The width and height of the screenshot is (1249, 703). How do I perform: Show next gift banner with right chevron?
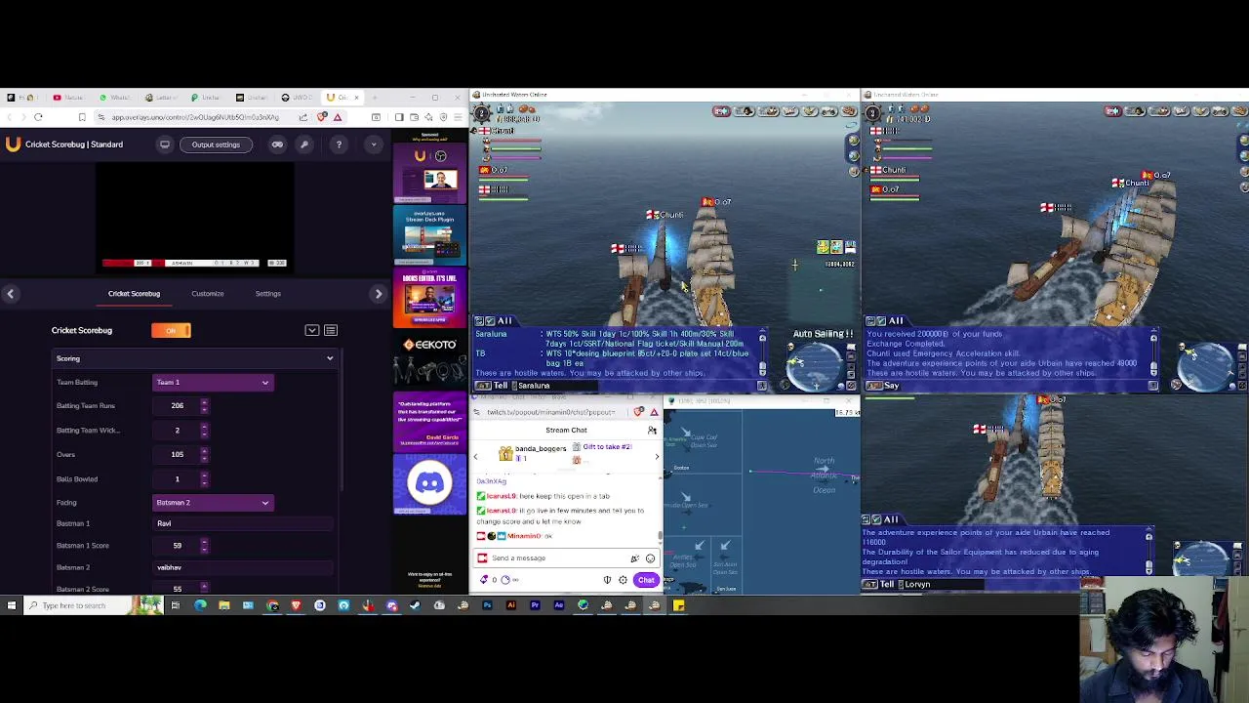(x=657, y=456)
